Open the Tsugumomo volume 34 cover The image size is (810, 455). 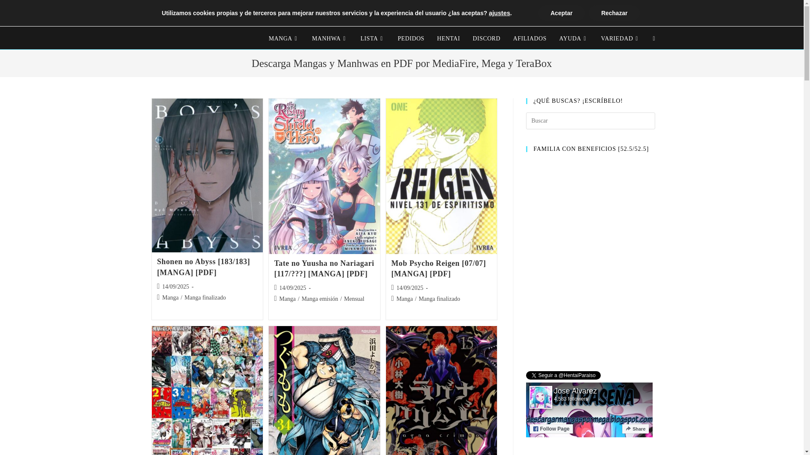pyautogui.click(x=324, y=391)
